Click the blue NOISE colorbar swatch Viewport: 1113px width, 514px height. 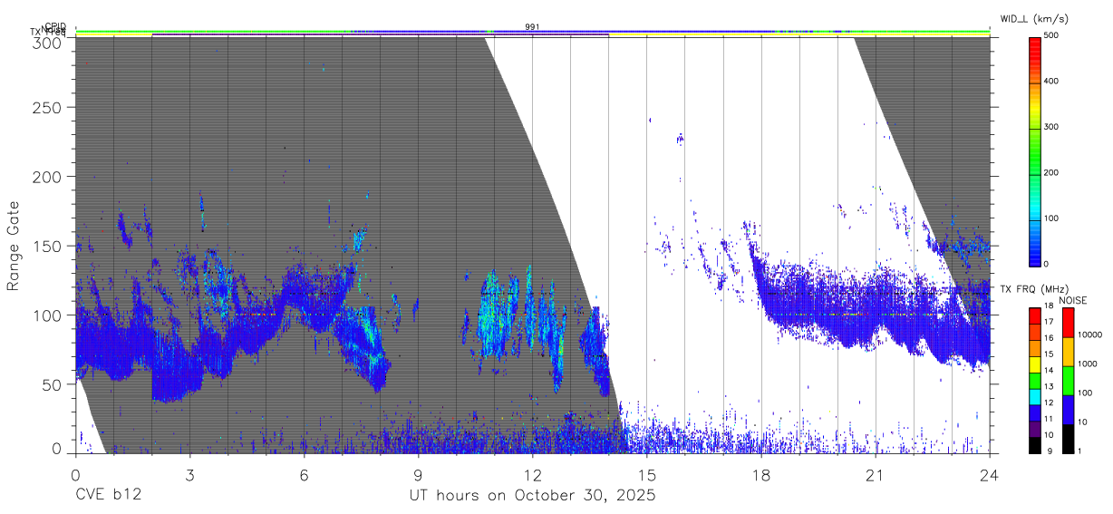pos(1068,410)
